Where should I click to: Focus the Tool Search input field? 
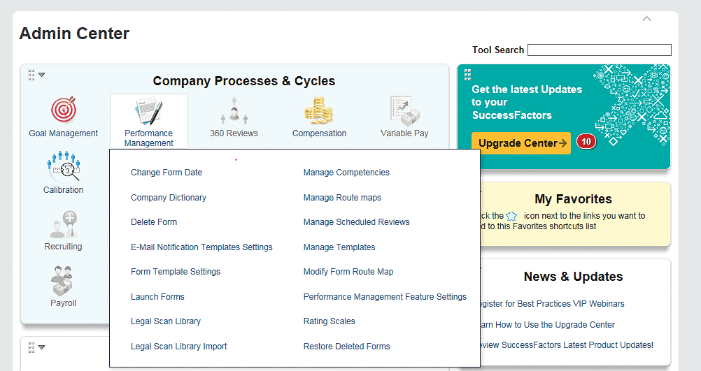click(599, 50)
